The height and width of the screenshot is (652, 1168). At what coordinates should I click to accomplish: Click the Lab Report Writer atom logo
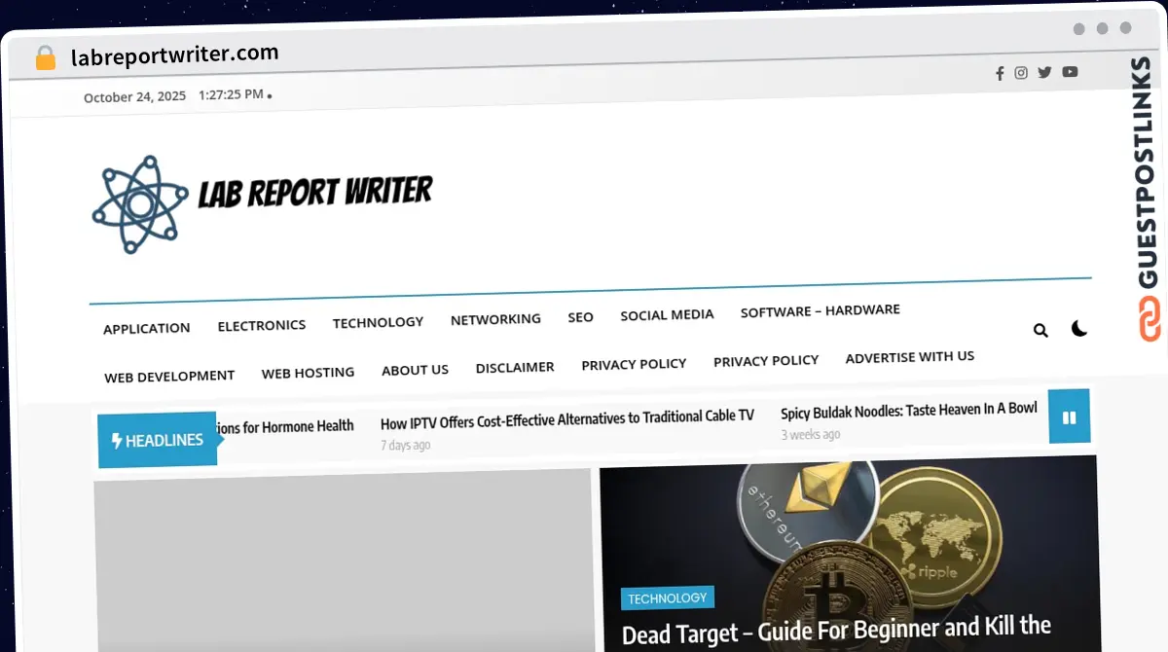coord(139,204)
